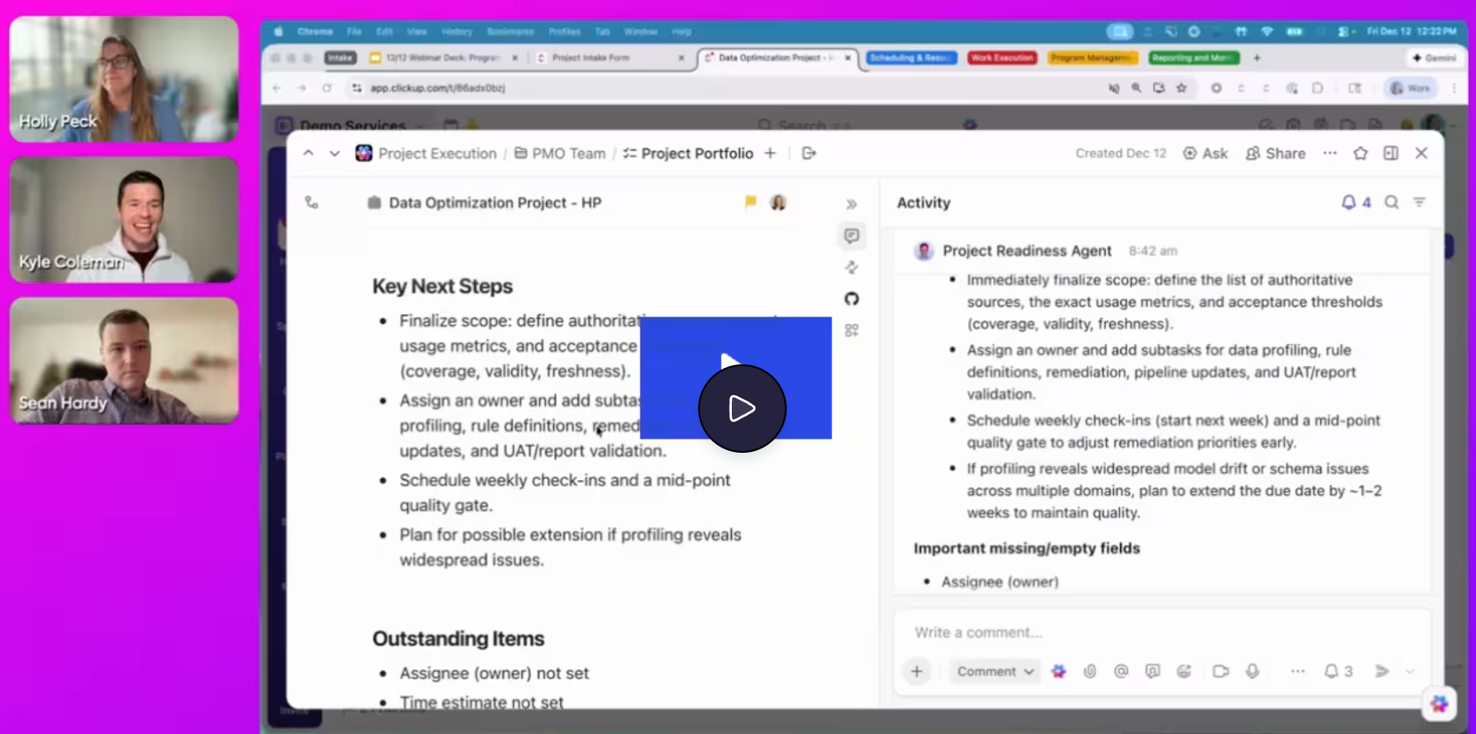
Task: Open the Project Portfolio list breadcrumb
Action: [688, 153]
